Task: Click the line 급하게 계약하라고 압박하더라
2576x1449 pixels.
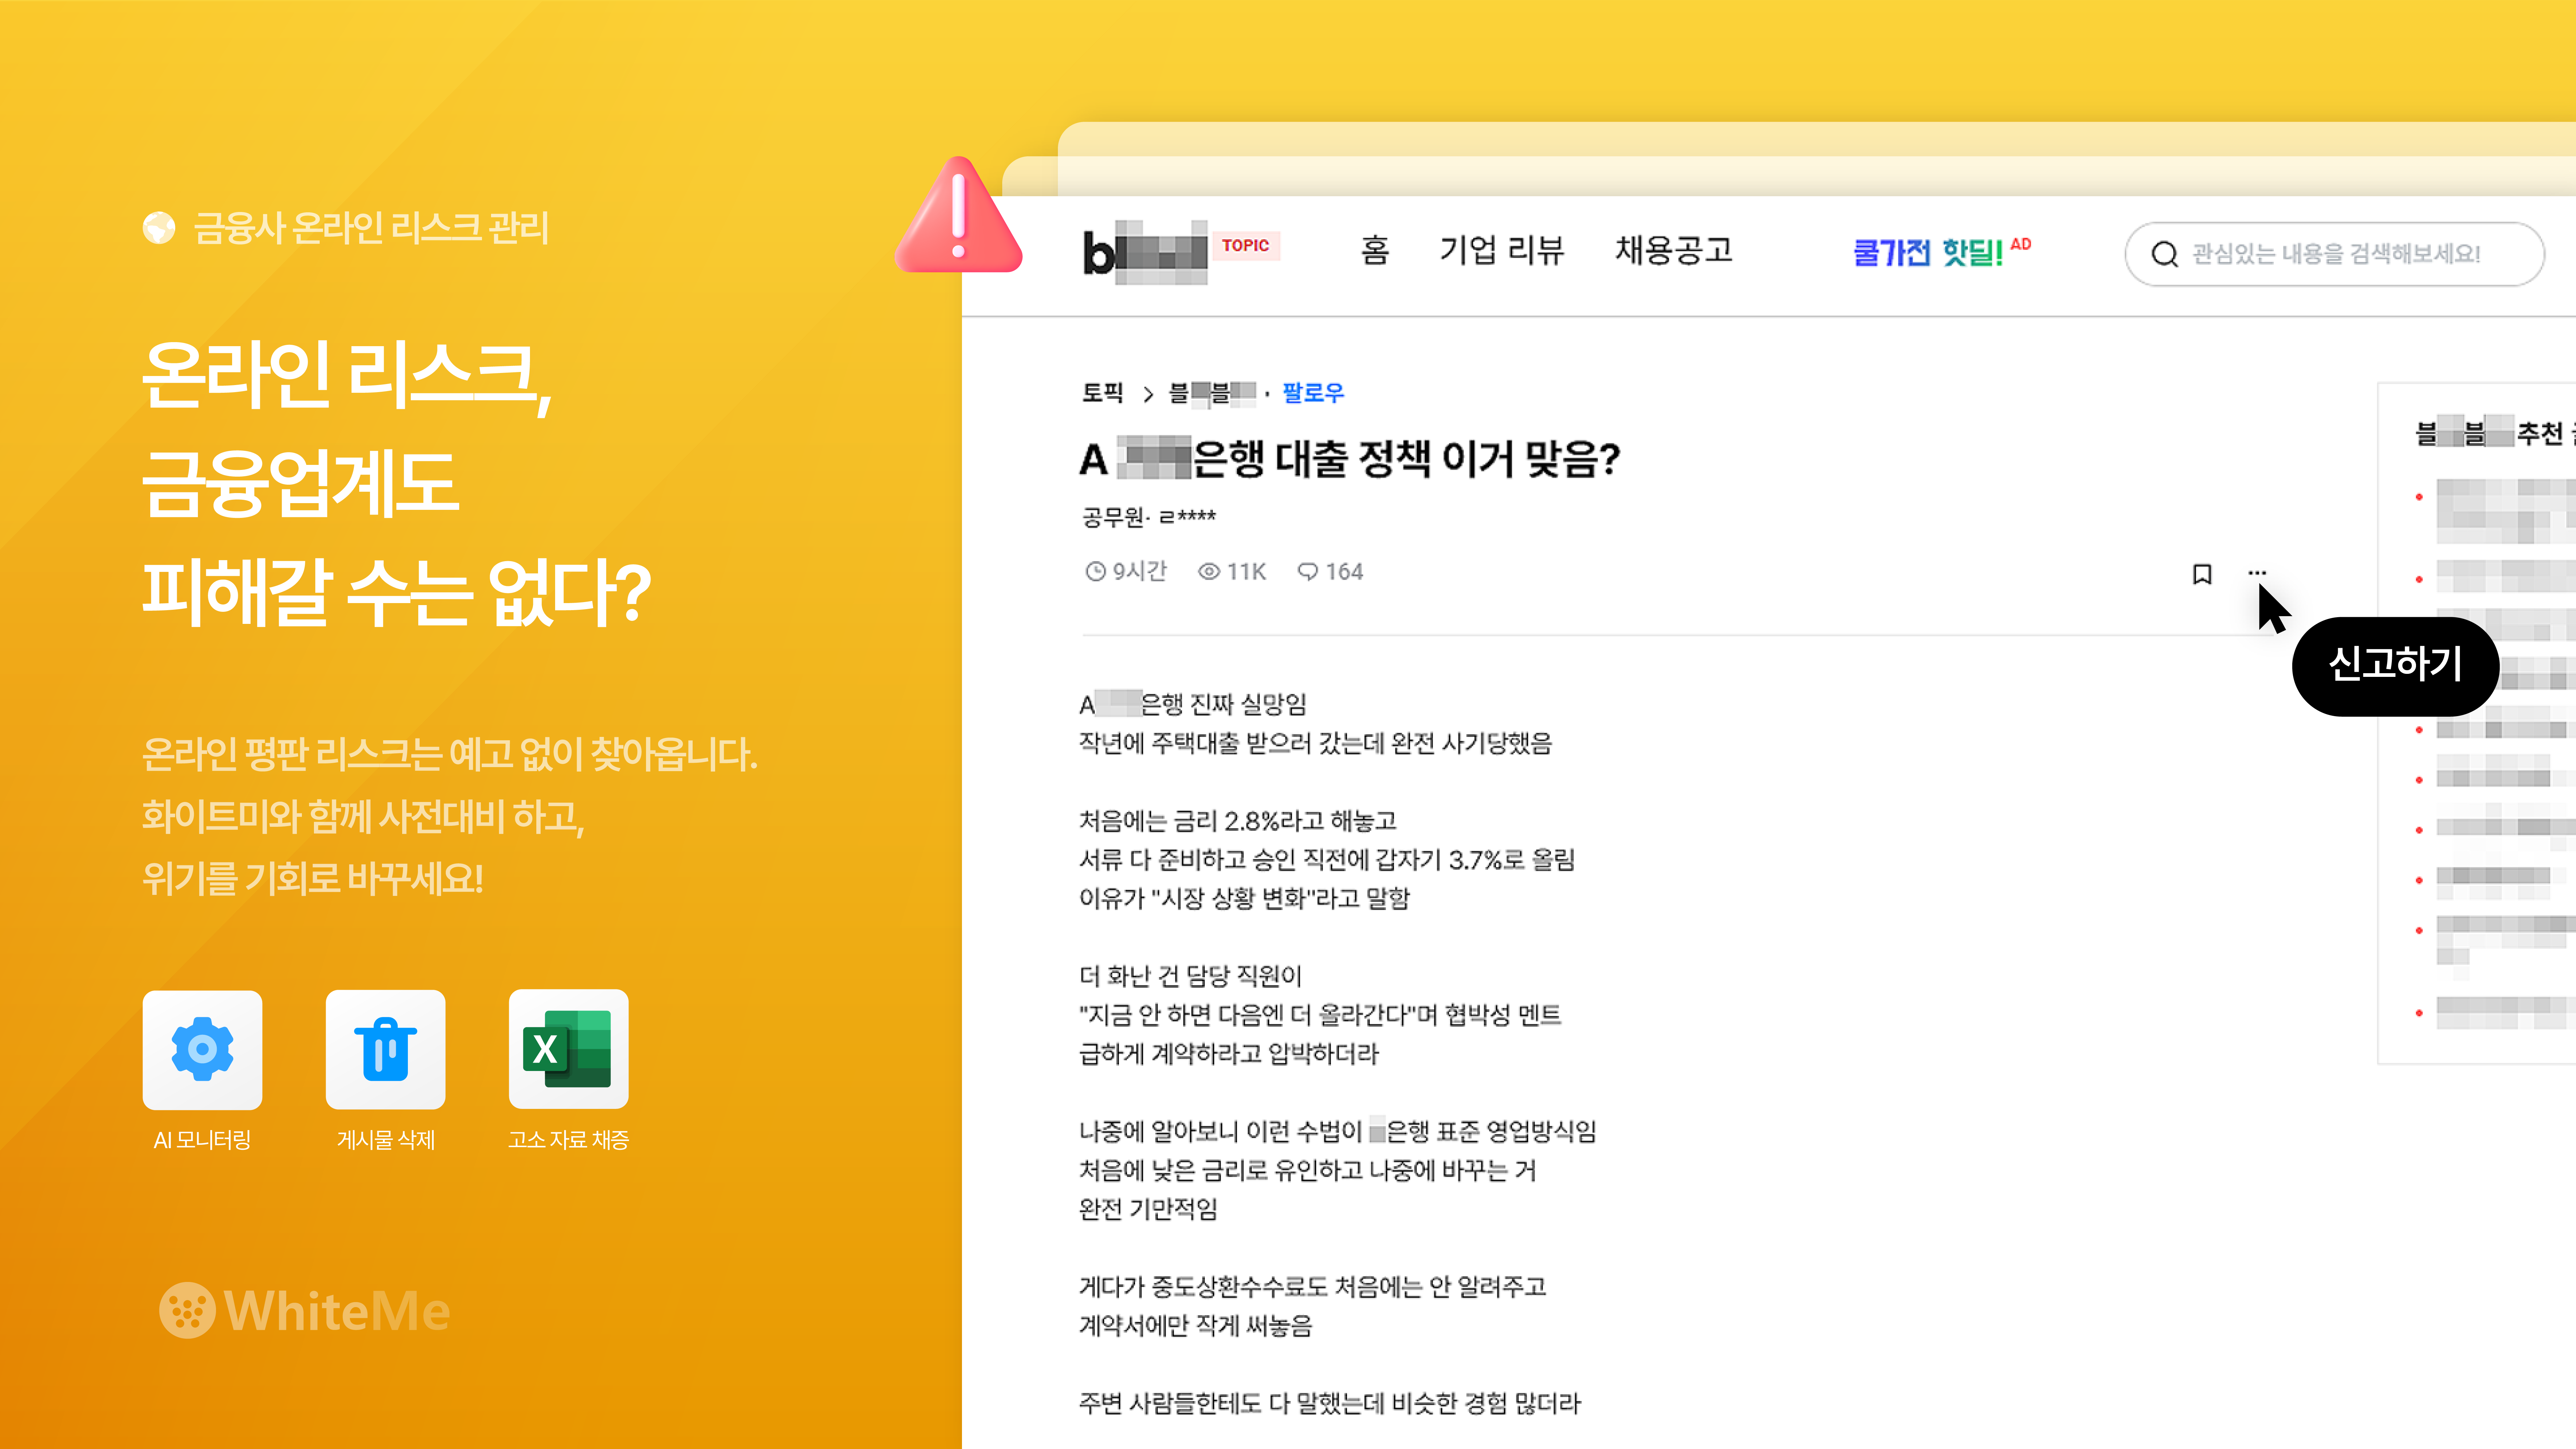Action: 1229,1054
